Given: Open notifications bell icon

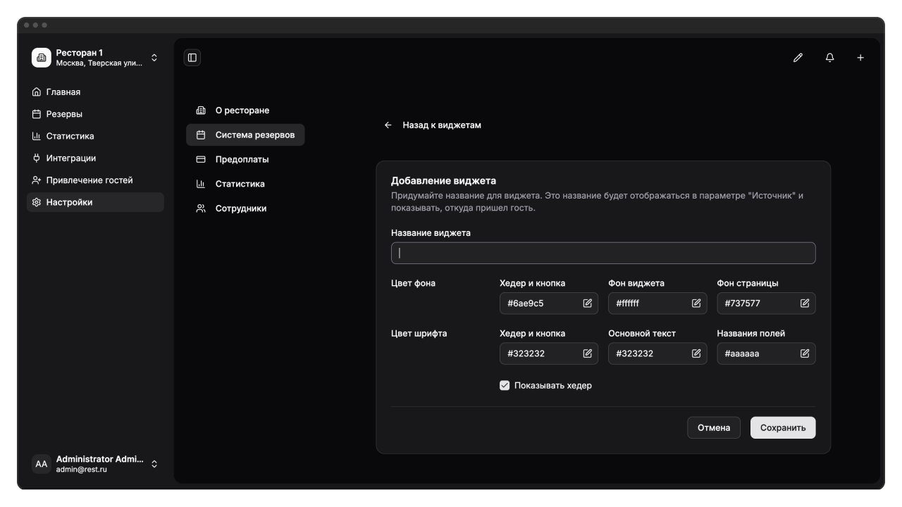Looking at the screenshot, I should 829,58.
